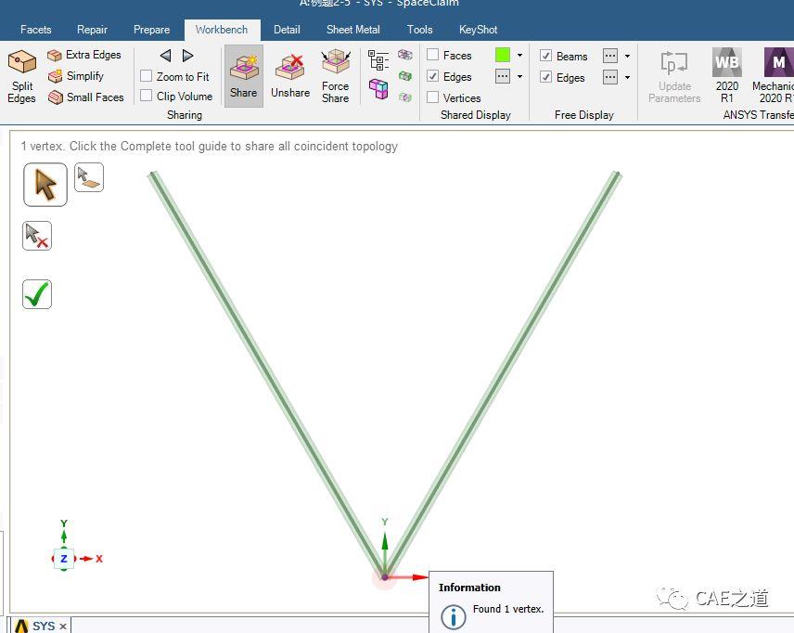Click the Unshare tool
This screenshot has height=633, width=794.
(x=290, y=76)
